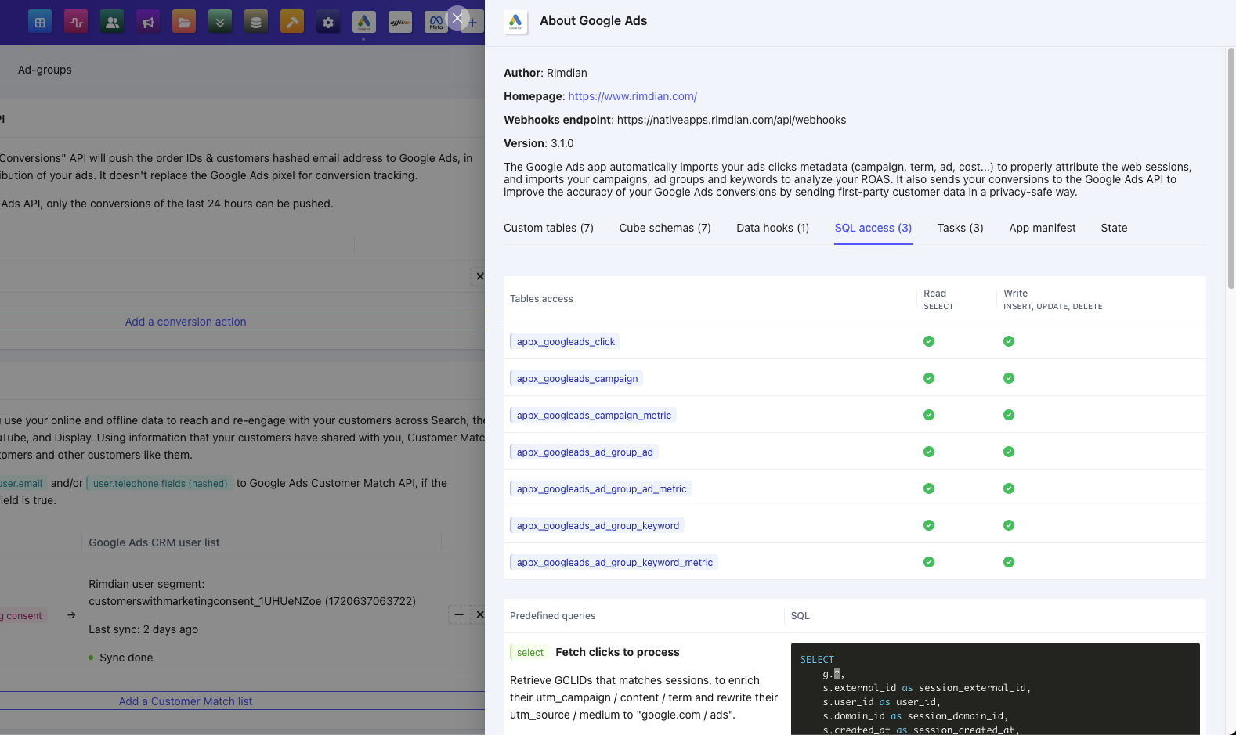
Task: Click the green double-chevron icon
Action: click(220, 23)
